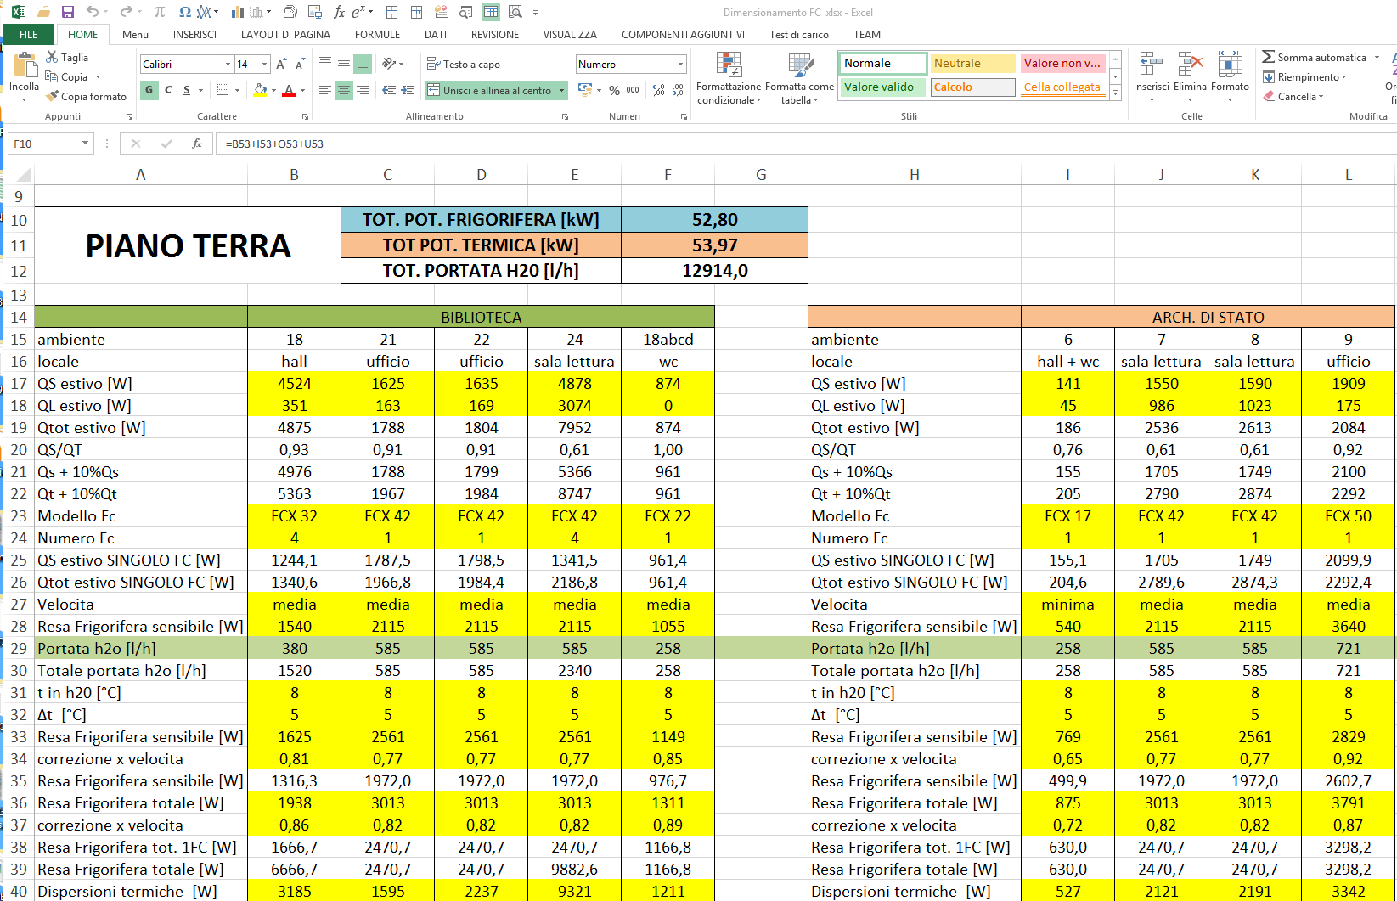Click Somma automatica
This screenshot has height=901, width=1397.
(1314, 57)
